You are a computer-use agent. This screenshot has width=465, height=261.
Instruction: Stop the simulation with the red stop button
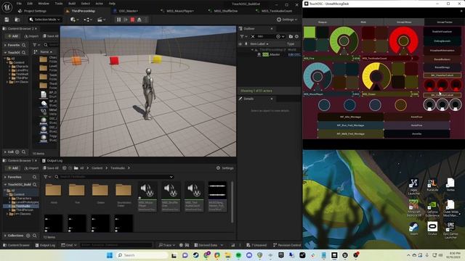click(132, 20)
